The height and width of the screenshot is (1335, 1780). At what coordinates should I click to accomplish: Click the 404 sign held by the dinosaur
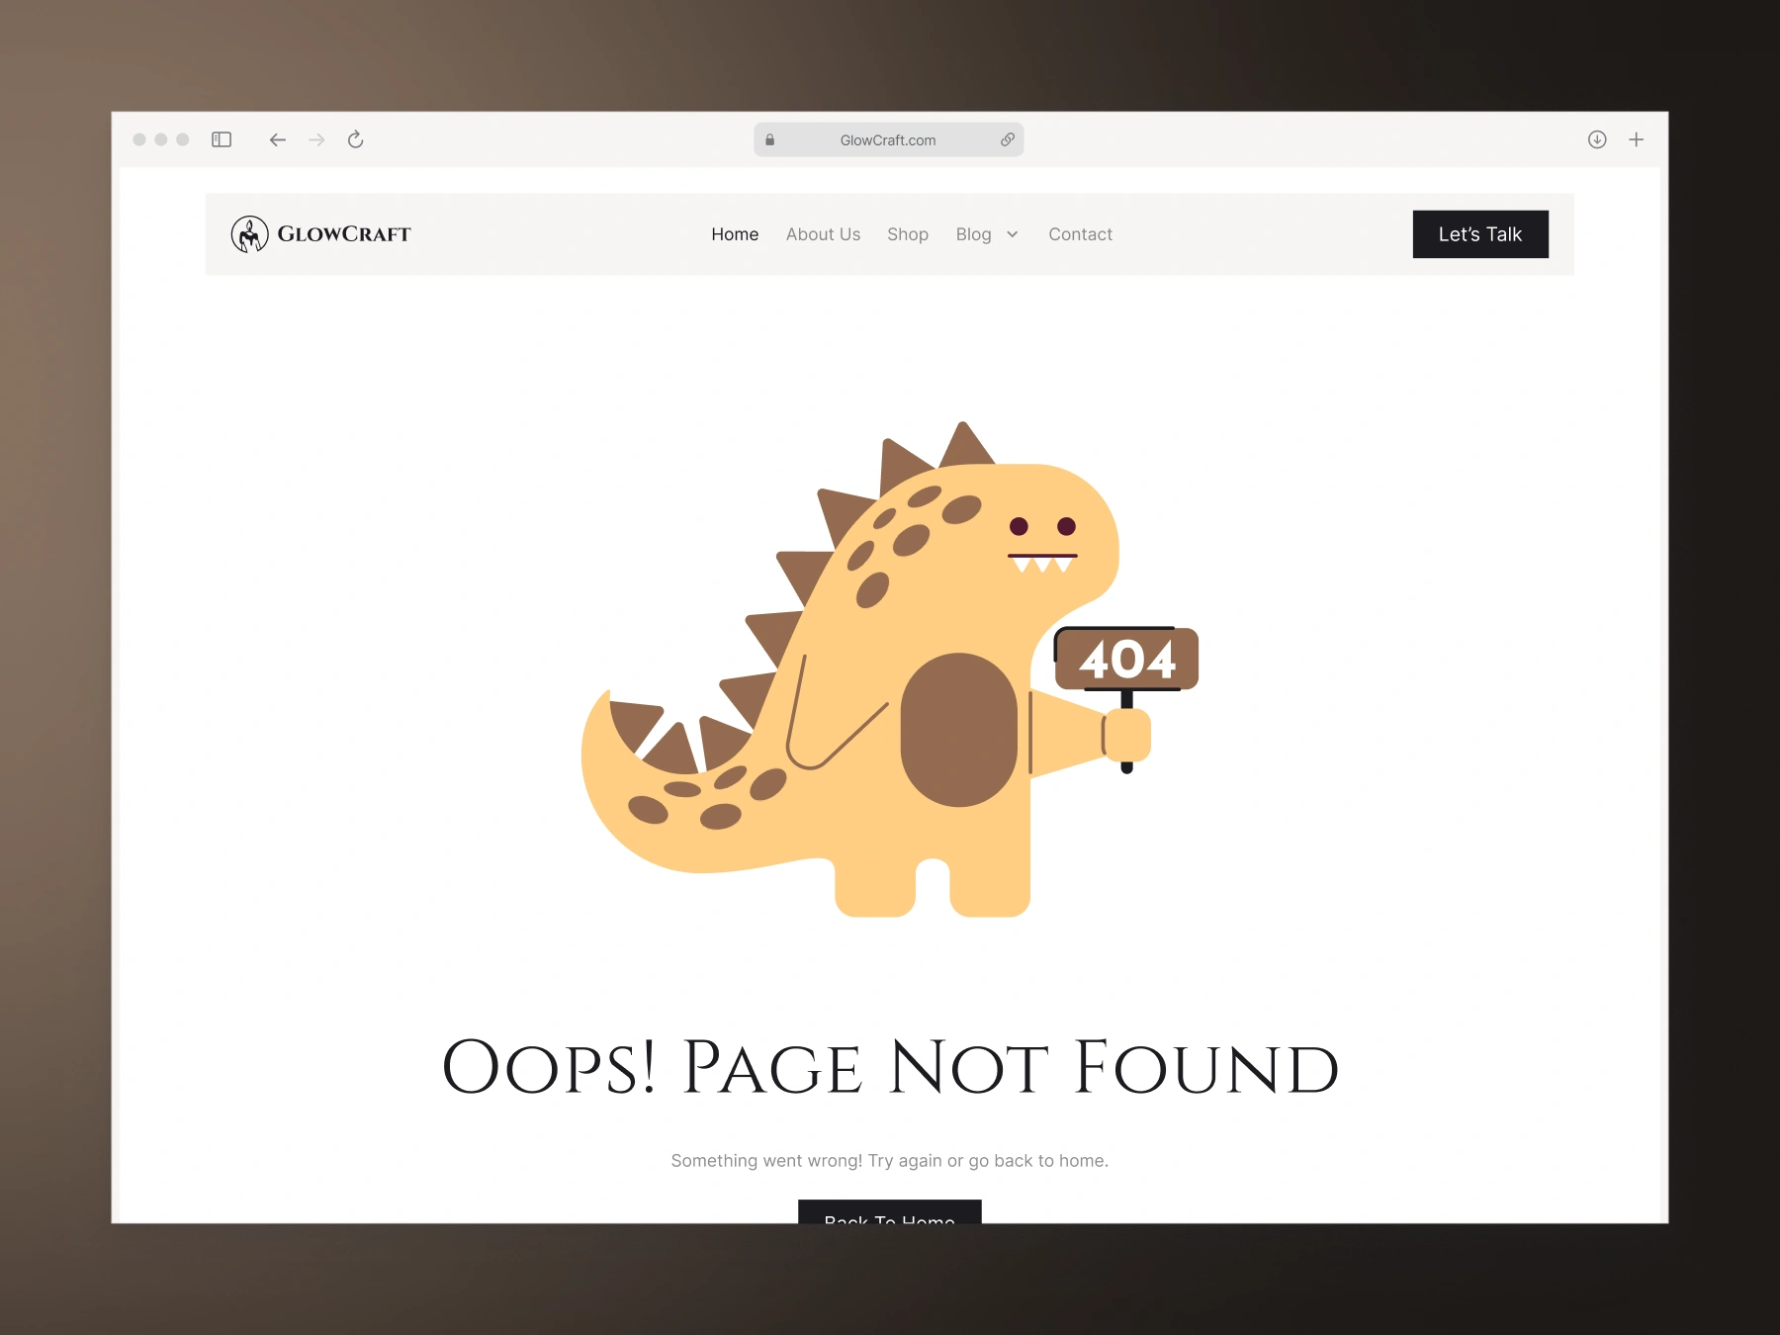tap(1129, 659)
